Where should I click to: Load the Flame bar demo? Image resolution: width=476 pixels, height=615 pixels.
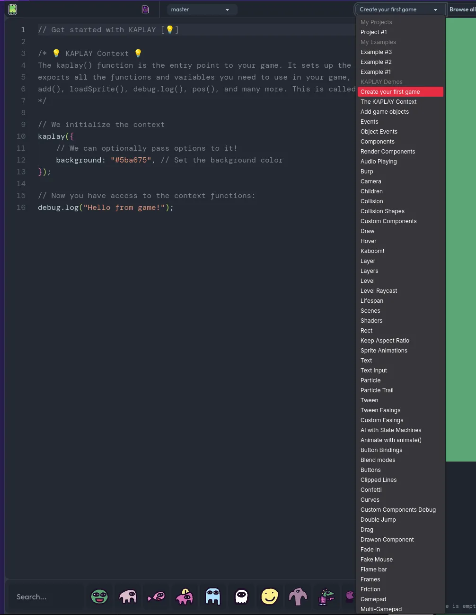coord(400,570)
